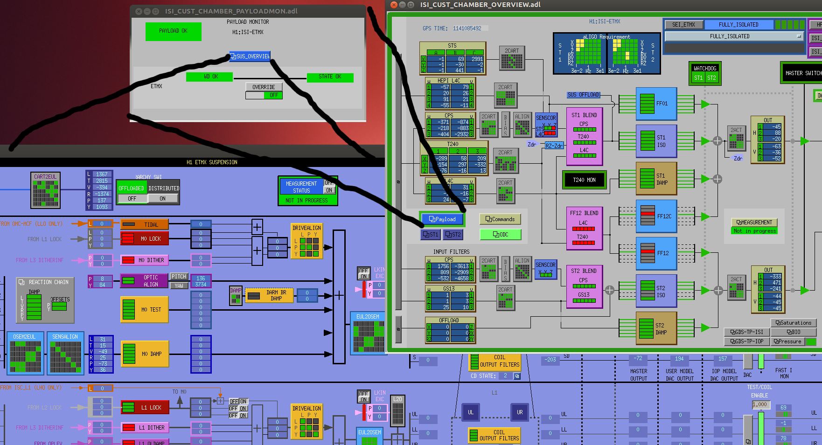
Task: Click the UL coil block in L1
Action: tap(471, 412)
